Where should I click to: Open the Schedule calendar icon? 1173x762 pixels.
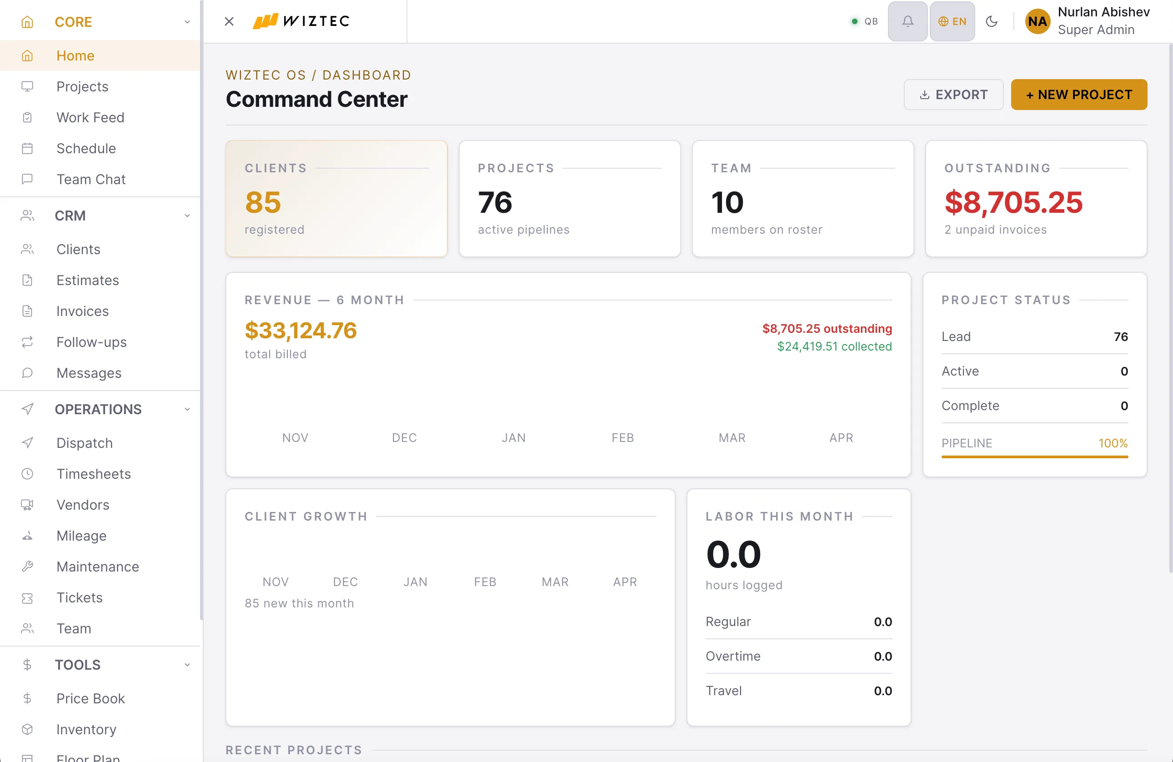point(27,148)
